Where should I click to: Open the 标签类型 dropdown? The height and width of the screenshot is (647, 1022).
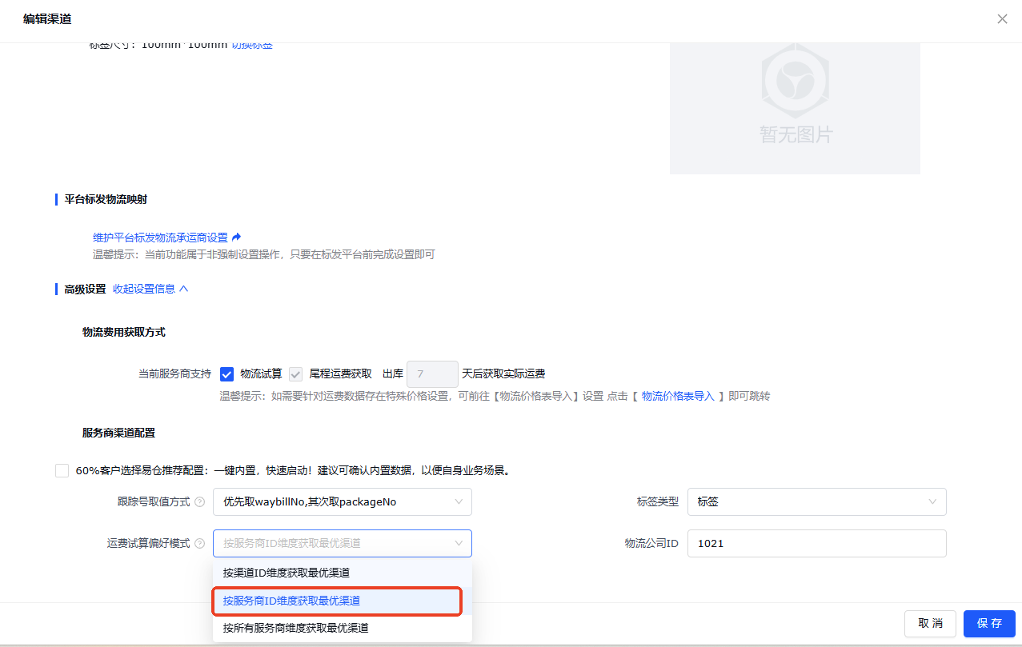816,502
